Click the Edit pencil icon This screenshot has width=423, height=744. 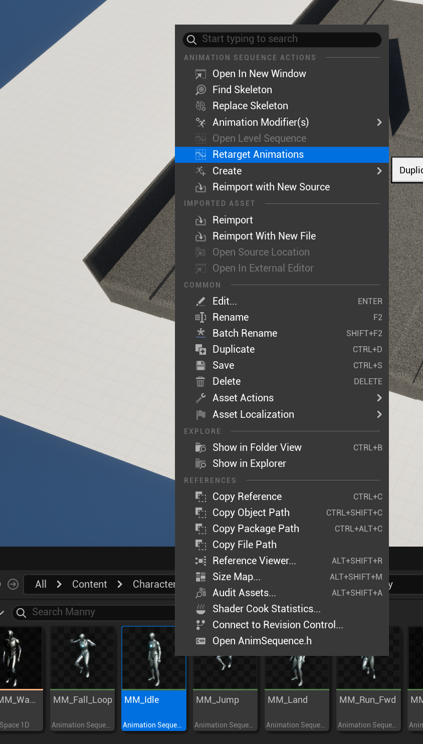[x=200, y=302]
